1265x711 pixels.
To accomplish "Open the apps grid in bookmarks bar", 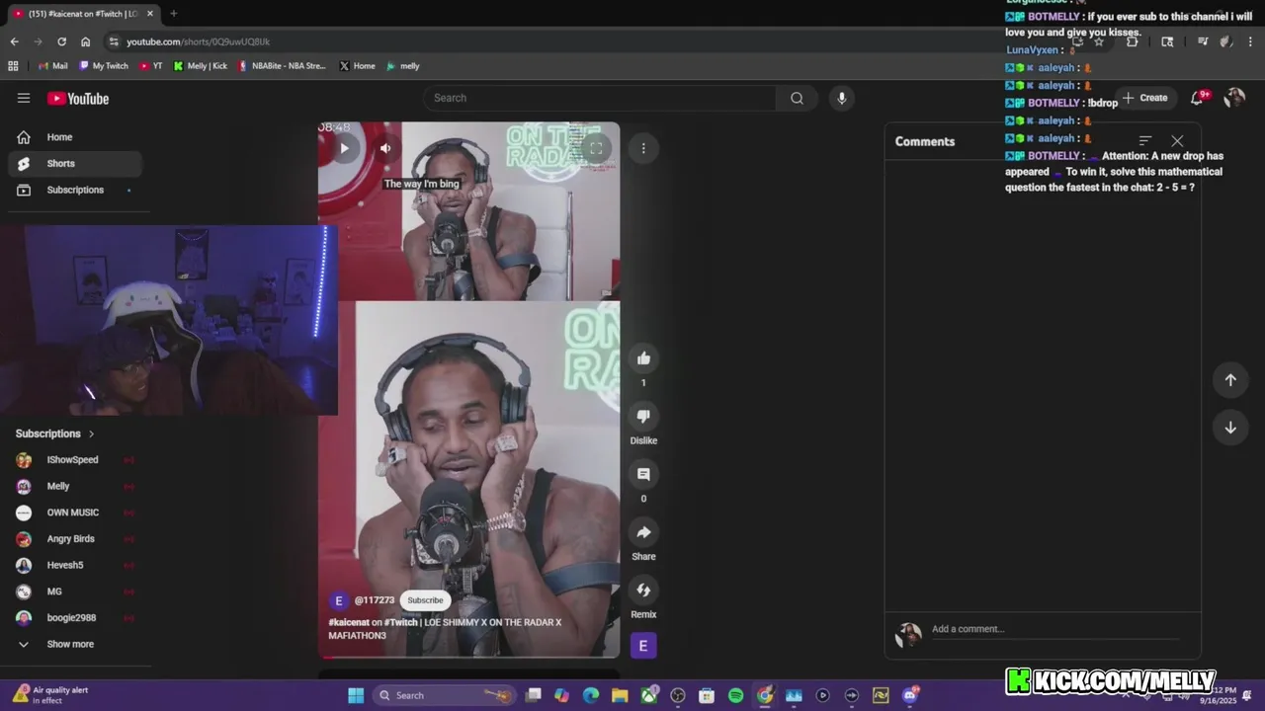I will [x=13, y=66].
